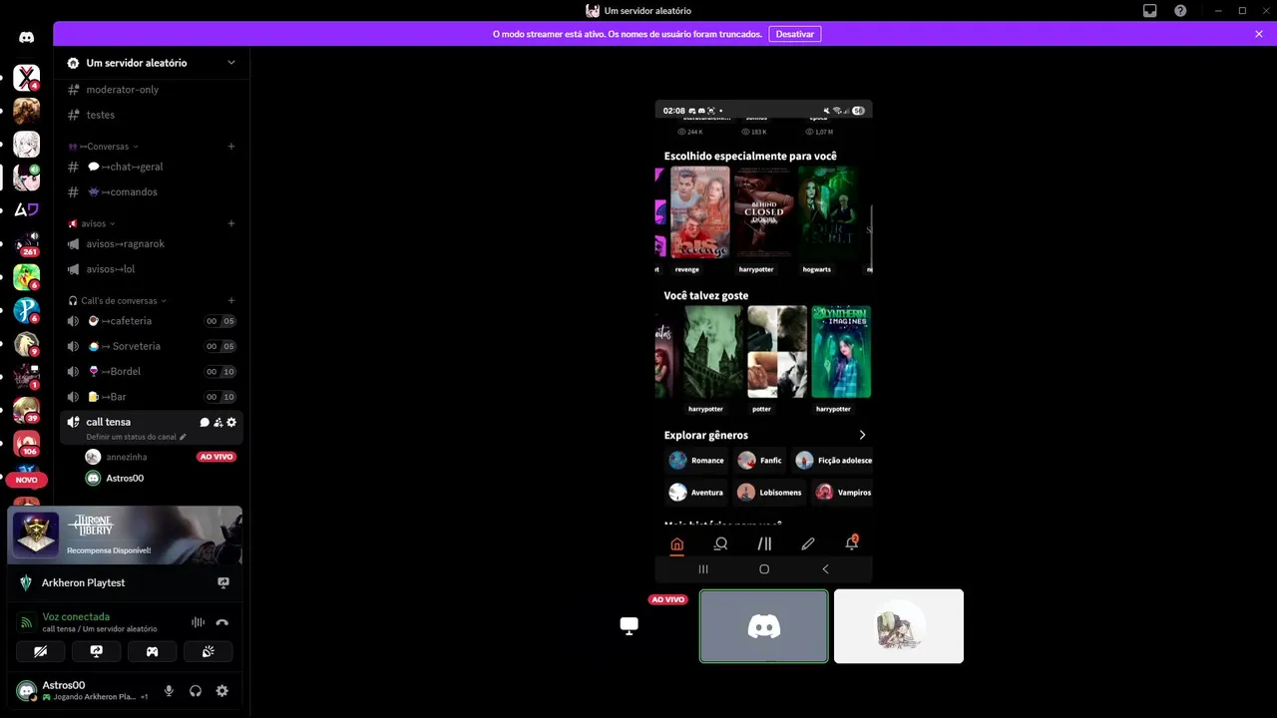Open call tensa channel settings gear
1277x718 pixels.
231,422
